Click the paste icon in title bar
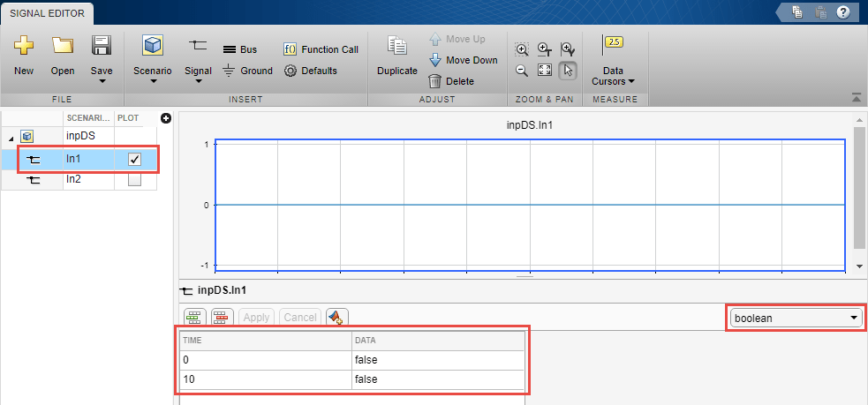Viewport: 868px width, 405px height. [821, 12]
